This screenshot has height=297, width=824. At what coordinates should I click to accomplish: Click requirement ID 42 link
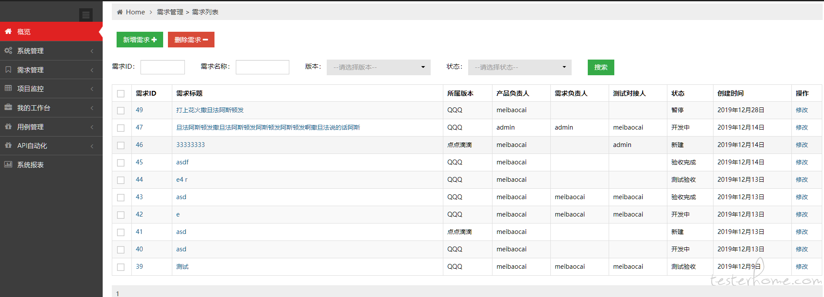coord(139,214)
